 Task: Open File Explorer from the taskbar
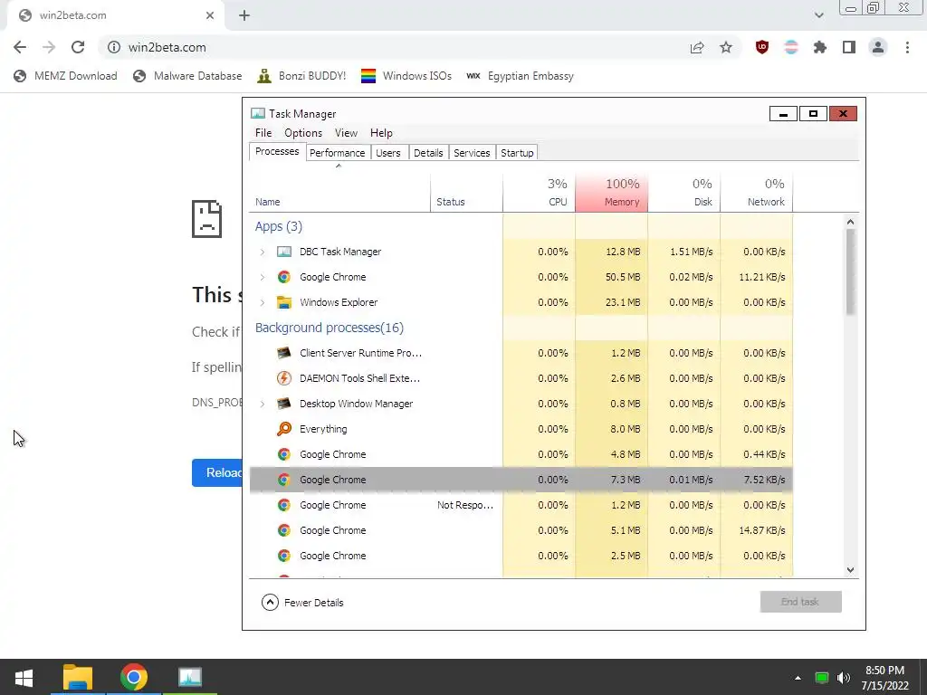(x=78, y=677)
